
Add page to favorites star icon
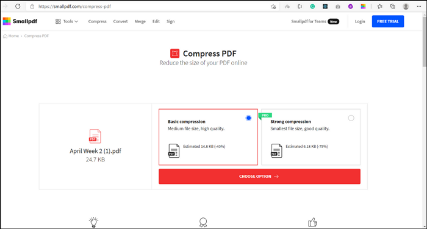[x=273, y=7]
